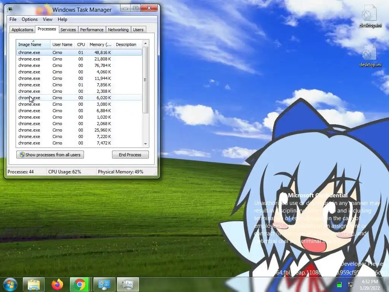Viewport: 389px width, 292px height.
Task: Open the View menu
Action: [x=47, y=19]
